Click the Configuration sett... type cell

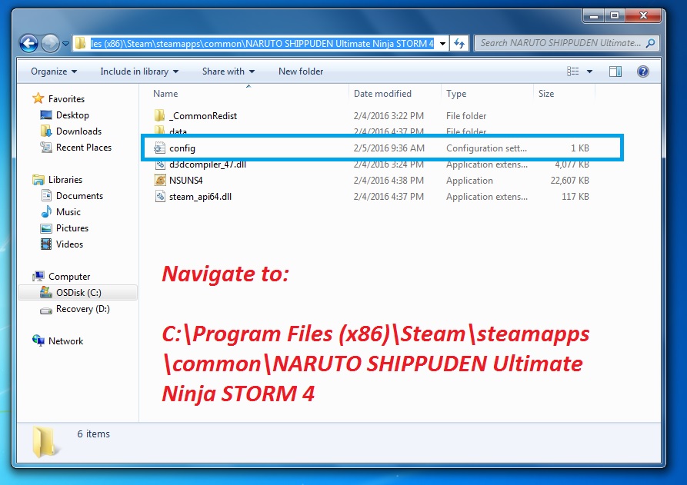point(486,148)
